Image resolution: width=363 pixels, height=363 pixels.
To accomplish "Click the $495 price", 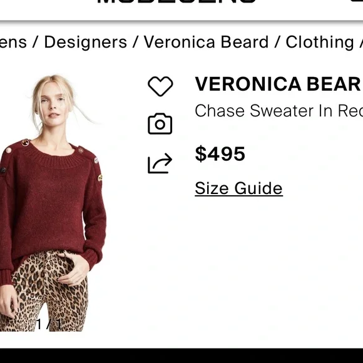I will (x=220, y=154).
